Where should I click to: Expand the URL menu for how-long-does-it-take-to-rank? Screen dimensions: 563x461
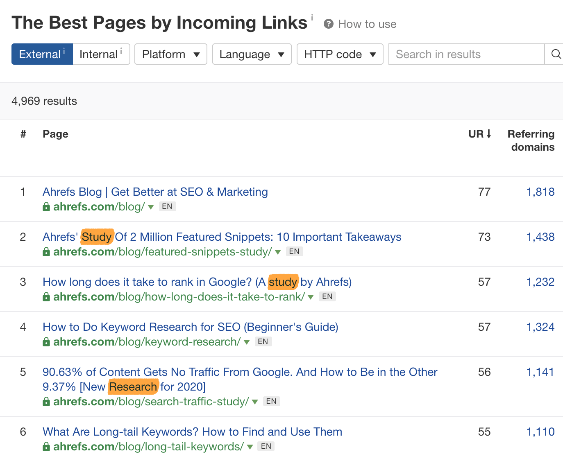click(311, 297)
